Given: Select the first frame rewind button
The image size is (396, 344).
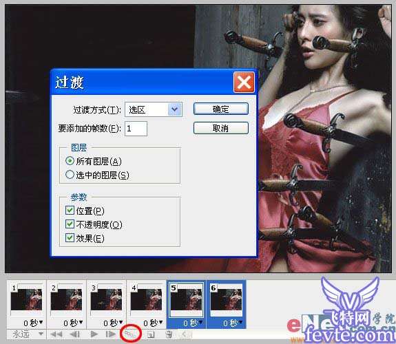Looking at the screenshot, I should click(56, 334).
